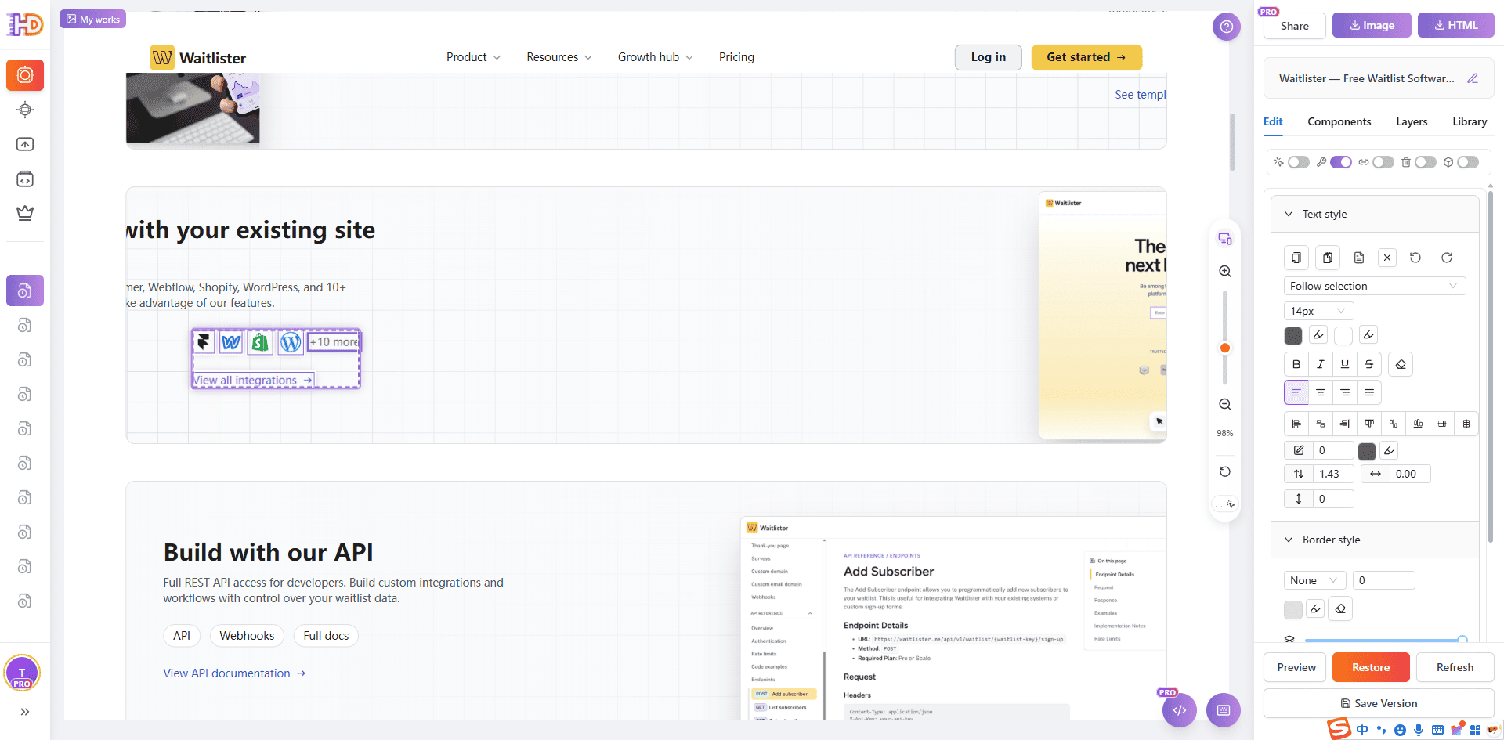Screen dimensions: 1504x740
Task: Toggle the link chain switch
Action: [1383, 162]
